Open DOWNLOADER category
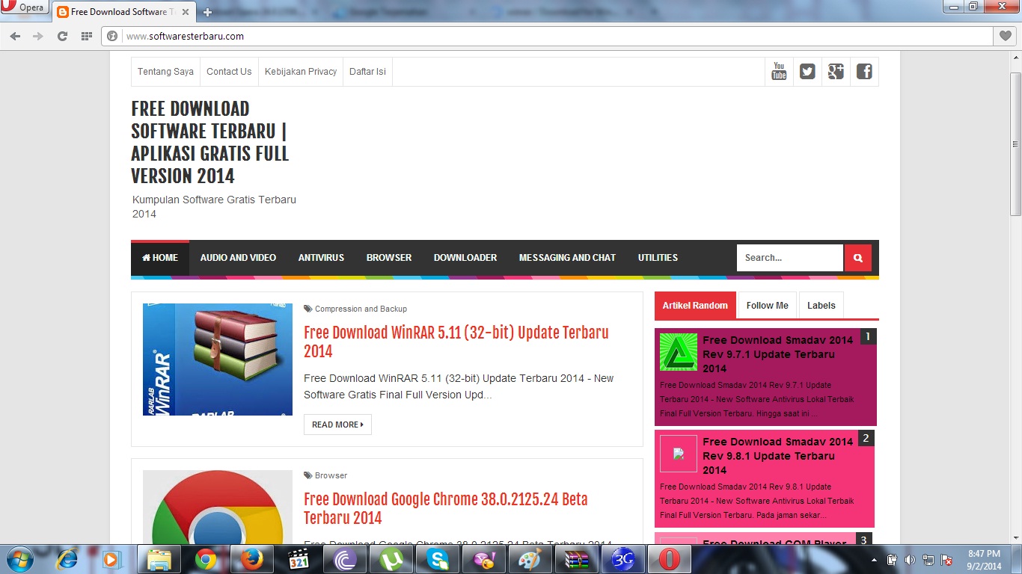This screenshot has height=574, width=1022. click(465, 258)
